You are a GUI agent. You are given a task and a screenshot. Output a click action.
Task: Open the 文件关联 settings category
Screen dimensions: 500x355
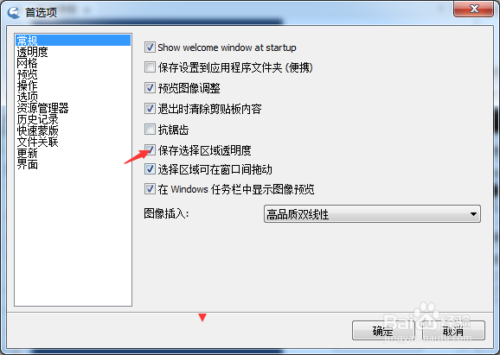(x=37, y=142)
